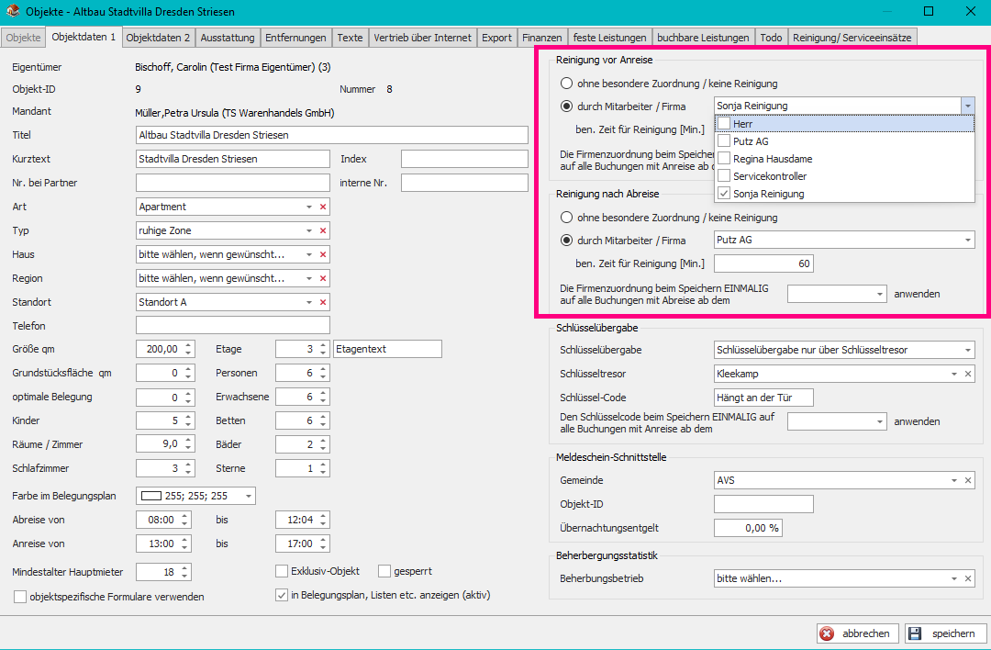
Task: Expand the Reinigung nach Abreise Putz AG dropdown
Action: (x=968, y=241)
